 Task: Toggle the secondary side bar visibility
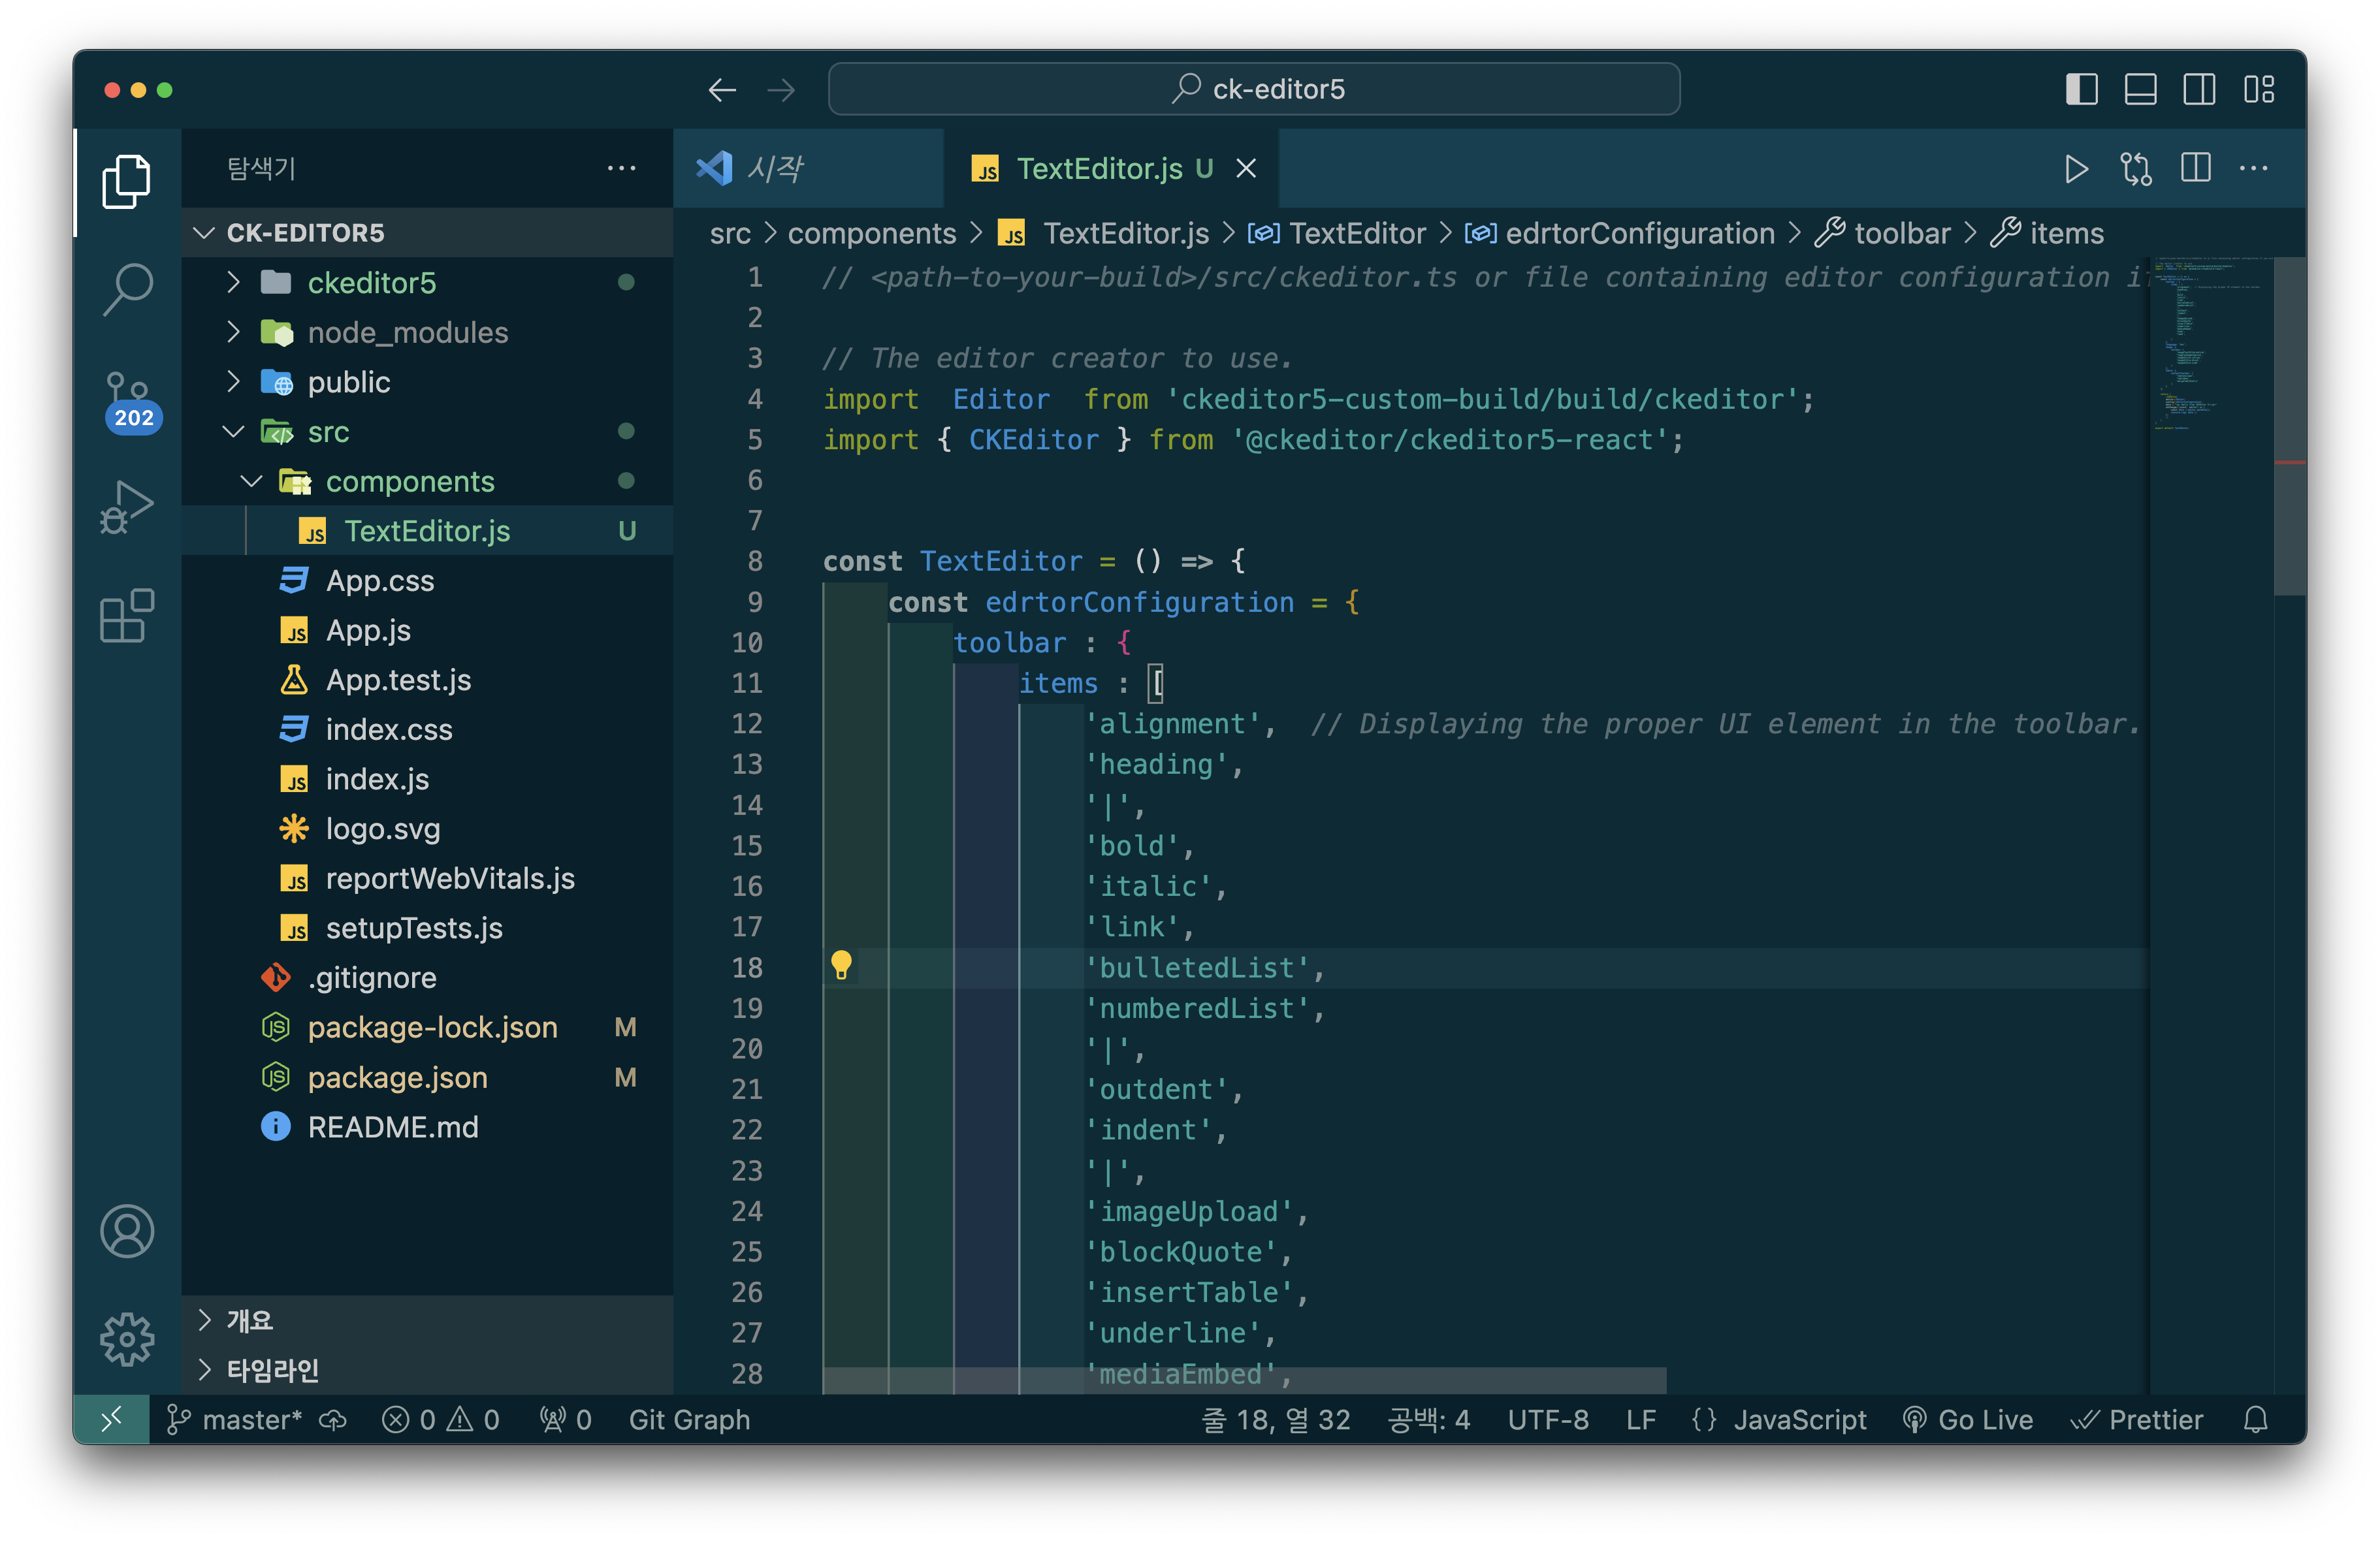coord(2199,90)
